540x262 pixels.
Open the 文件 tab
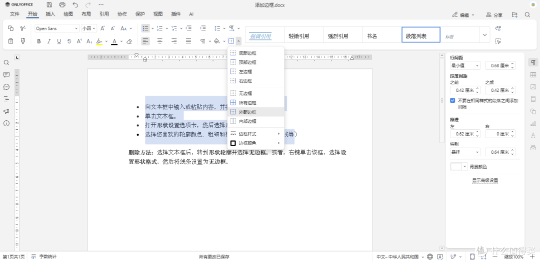[14, 14]
